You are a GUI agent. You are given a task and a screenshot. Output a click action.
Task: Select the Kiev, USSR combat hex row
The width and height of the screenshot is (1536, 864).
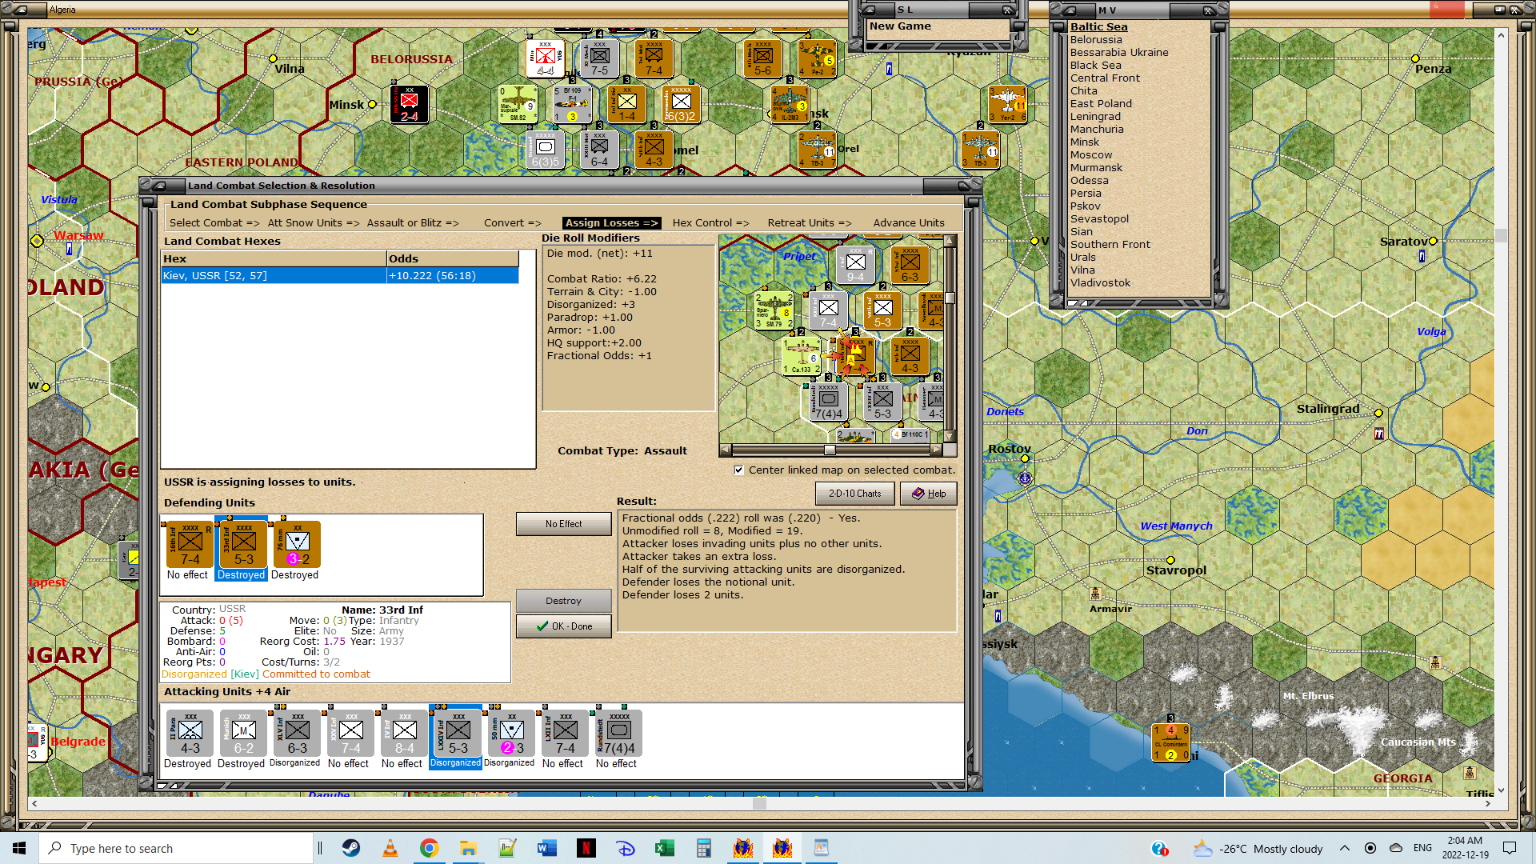point(340,276)
